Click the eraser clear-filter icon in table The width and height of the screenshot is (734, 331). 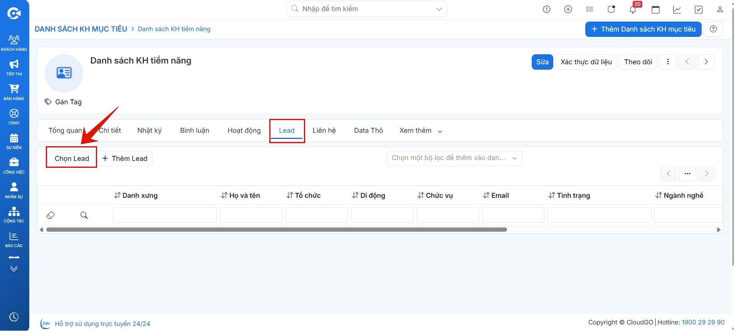50,215
